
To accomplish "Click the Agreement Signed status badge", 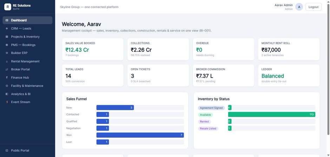I will pyautogui.click(x=211, y=108).
